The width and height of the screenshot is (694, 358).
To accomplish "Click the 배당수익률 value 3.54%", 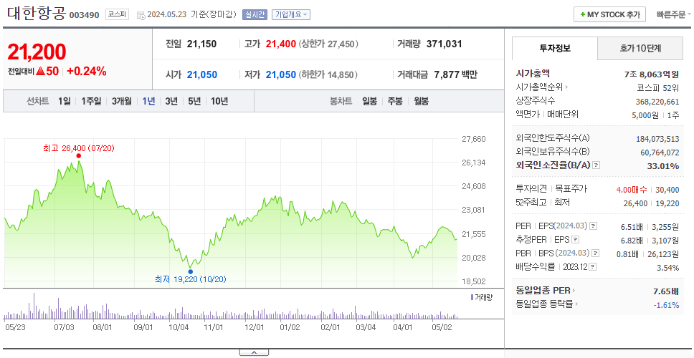I will (x=668, y=267).
